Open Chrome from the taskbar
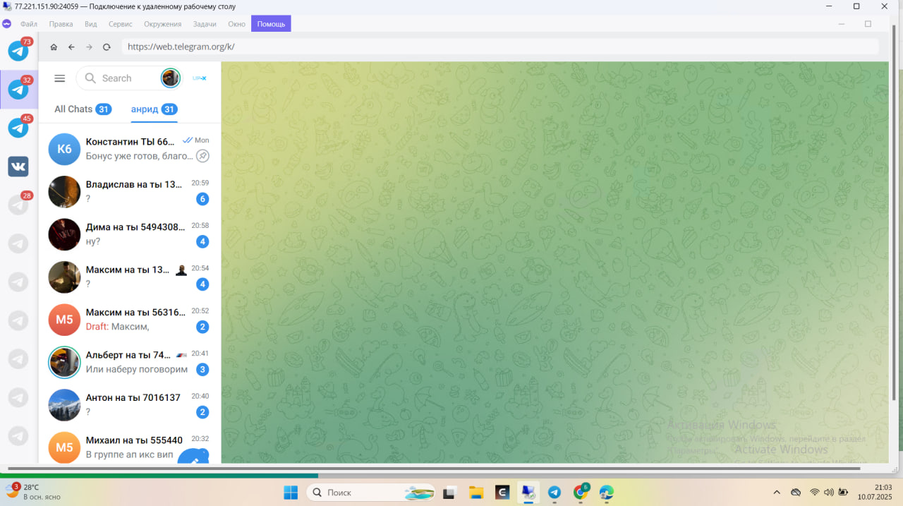Image resolution: width=903 pixels, height=506 pixels. (x=581, y=492)
